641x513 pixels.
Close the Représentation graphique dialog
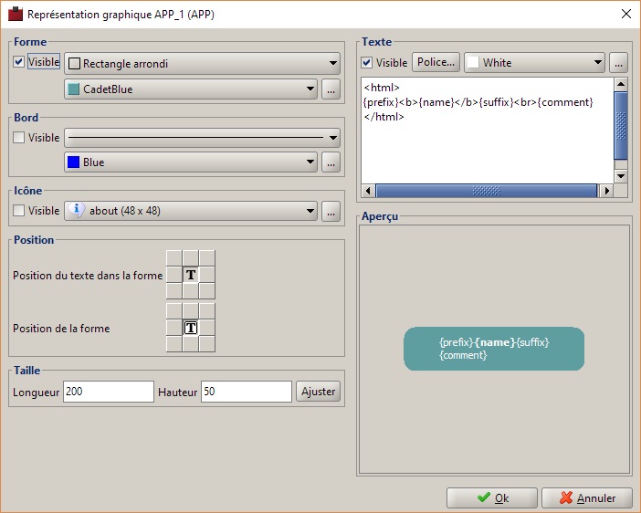(x=625, y=14)
